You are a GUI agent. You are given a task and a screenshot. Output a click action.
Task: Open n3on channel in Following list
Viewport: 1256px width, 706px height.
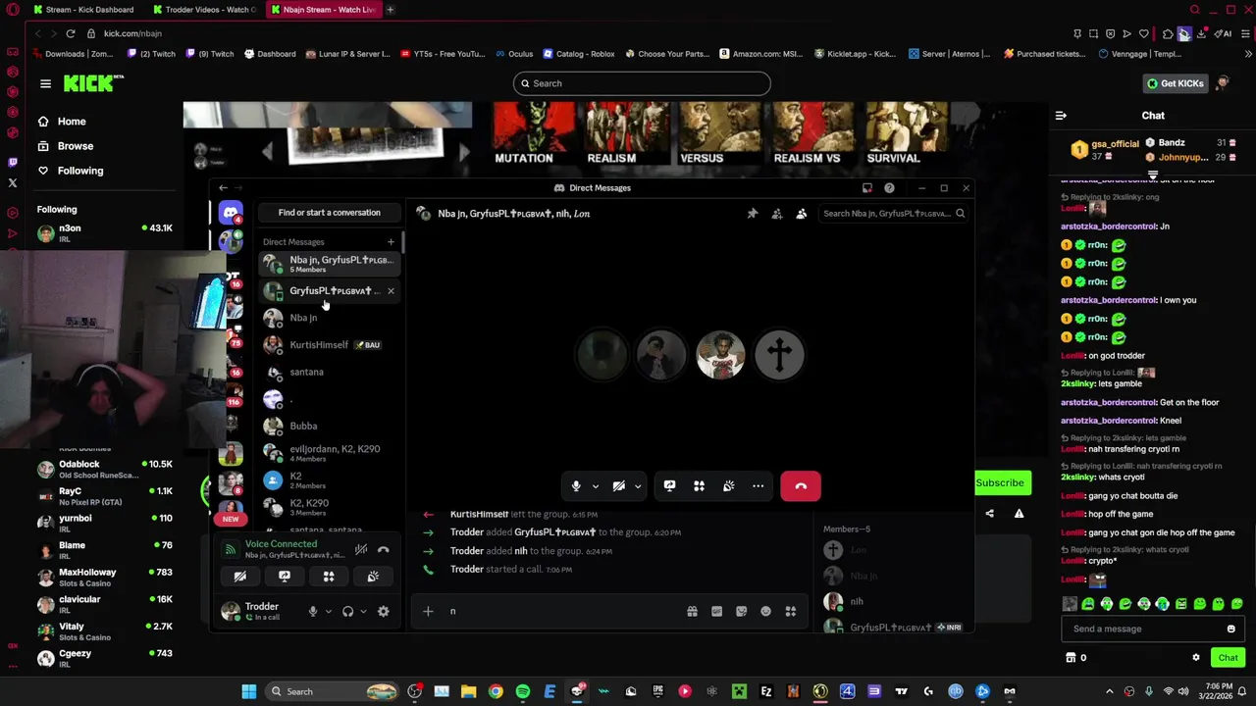(103, 233)
